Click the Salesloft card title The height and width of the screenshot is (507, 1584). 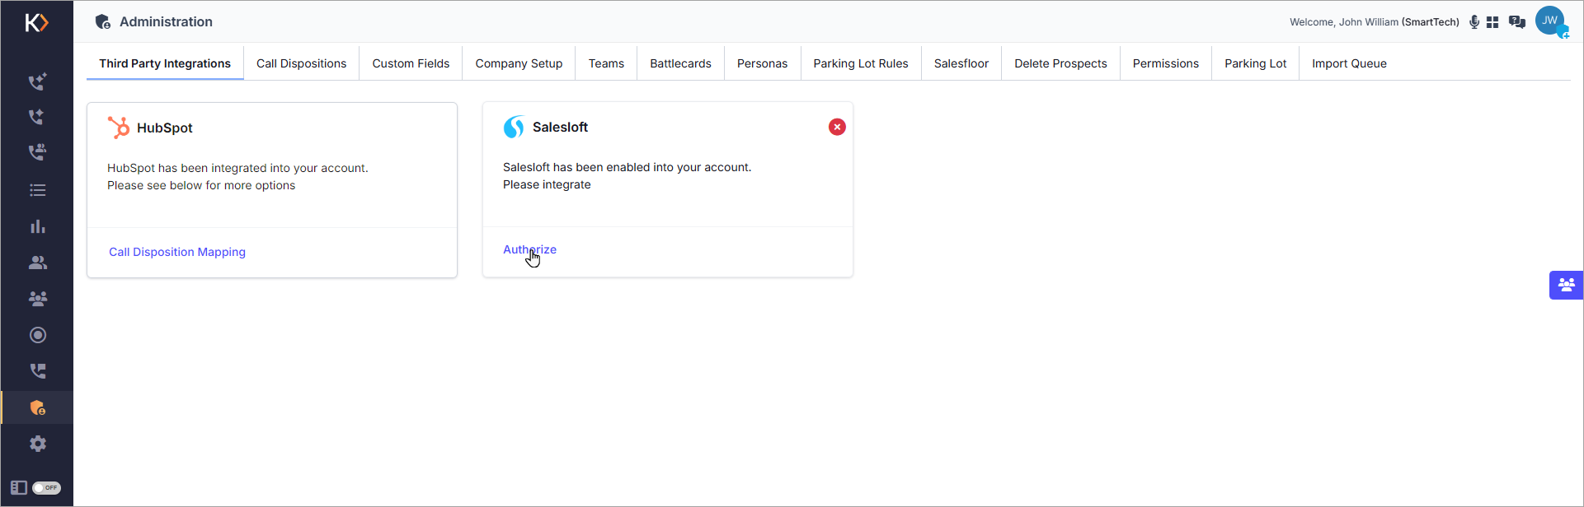(x=560, y=127)
